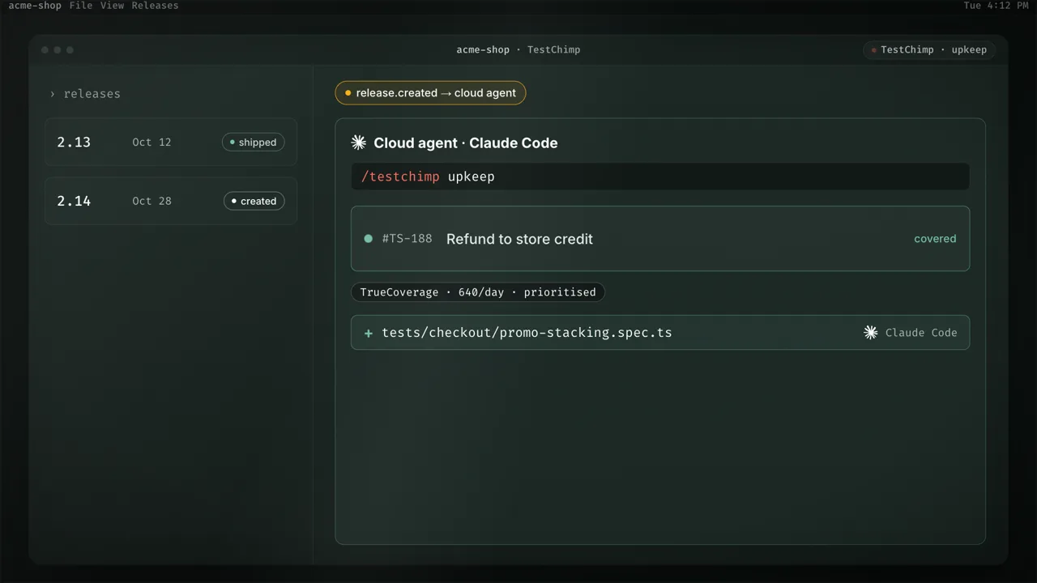This screenshot has height=583, width=1037.
Task: Select release 2.13 row
Action: click(171, 142)
